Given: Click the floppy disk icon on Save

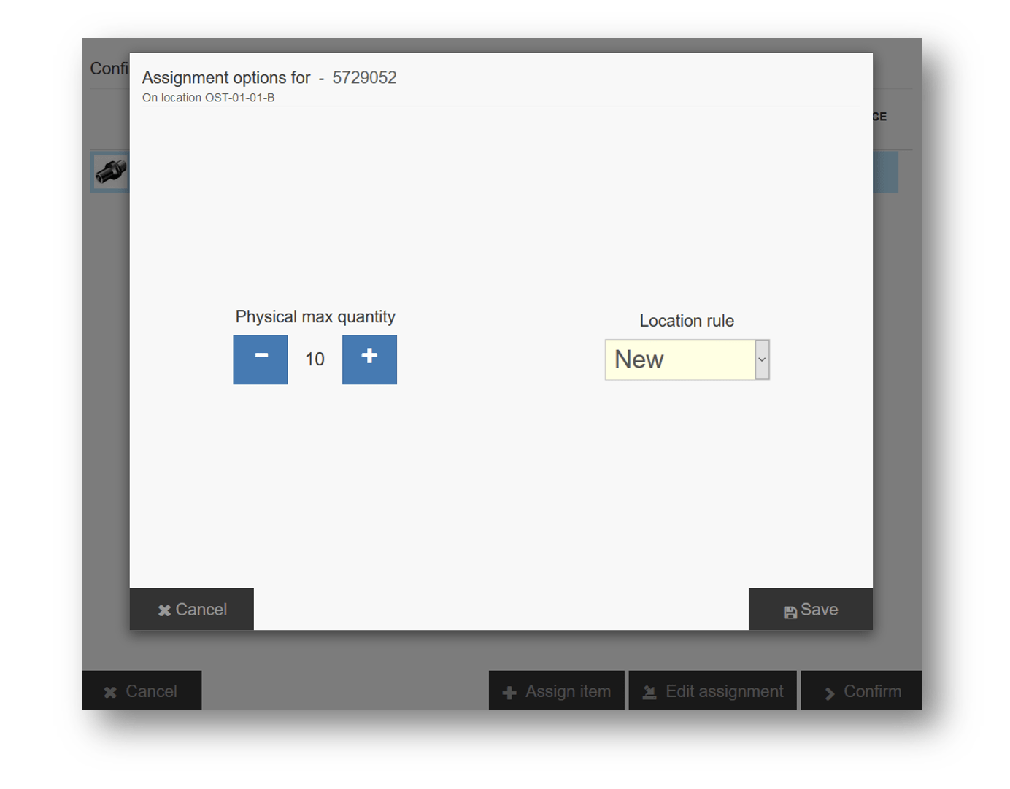Looking at the screenshot, I should (790, 612).
